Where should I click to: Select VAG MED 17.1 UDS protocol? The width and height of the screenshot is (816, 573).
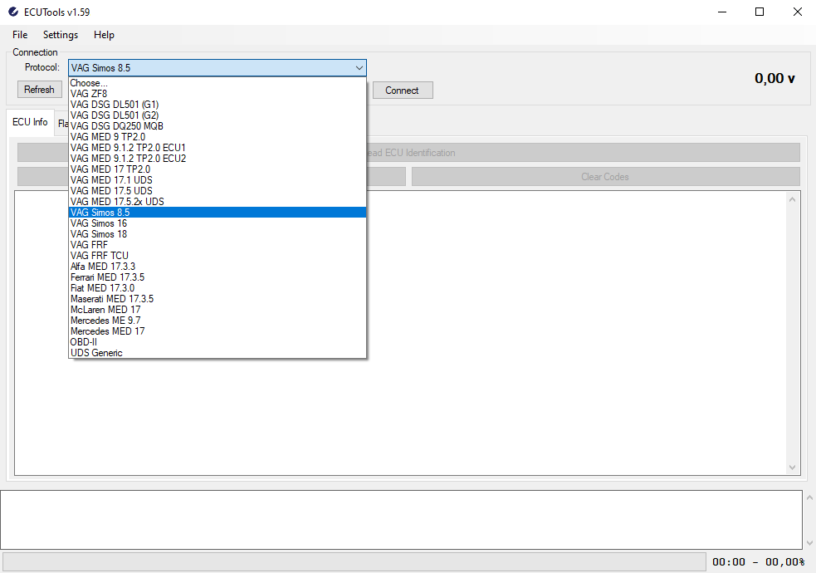(217, 180)
